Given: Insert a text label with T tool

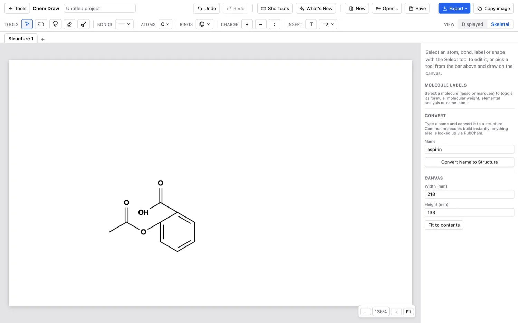Looking at the screenshot, I should [x=311, y=24].
